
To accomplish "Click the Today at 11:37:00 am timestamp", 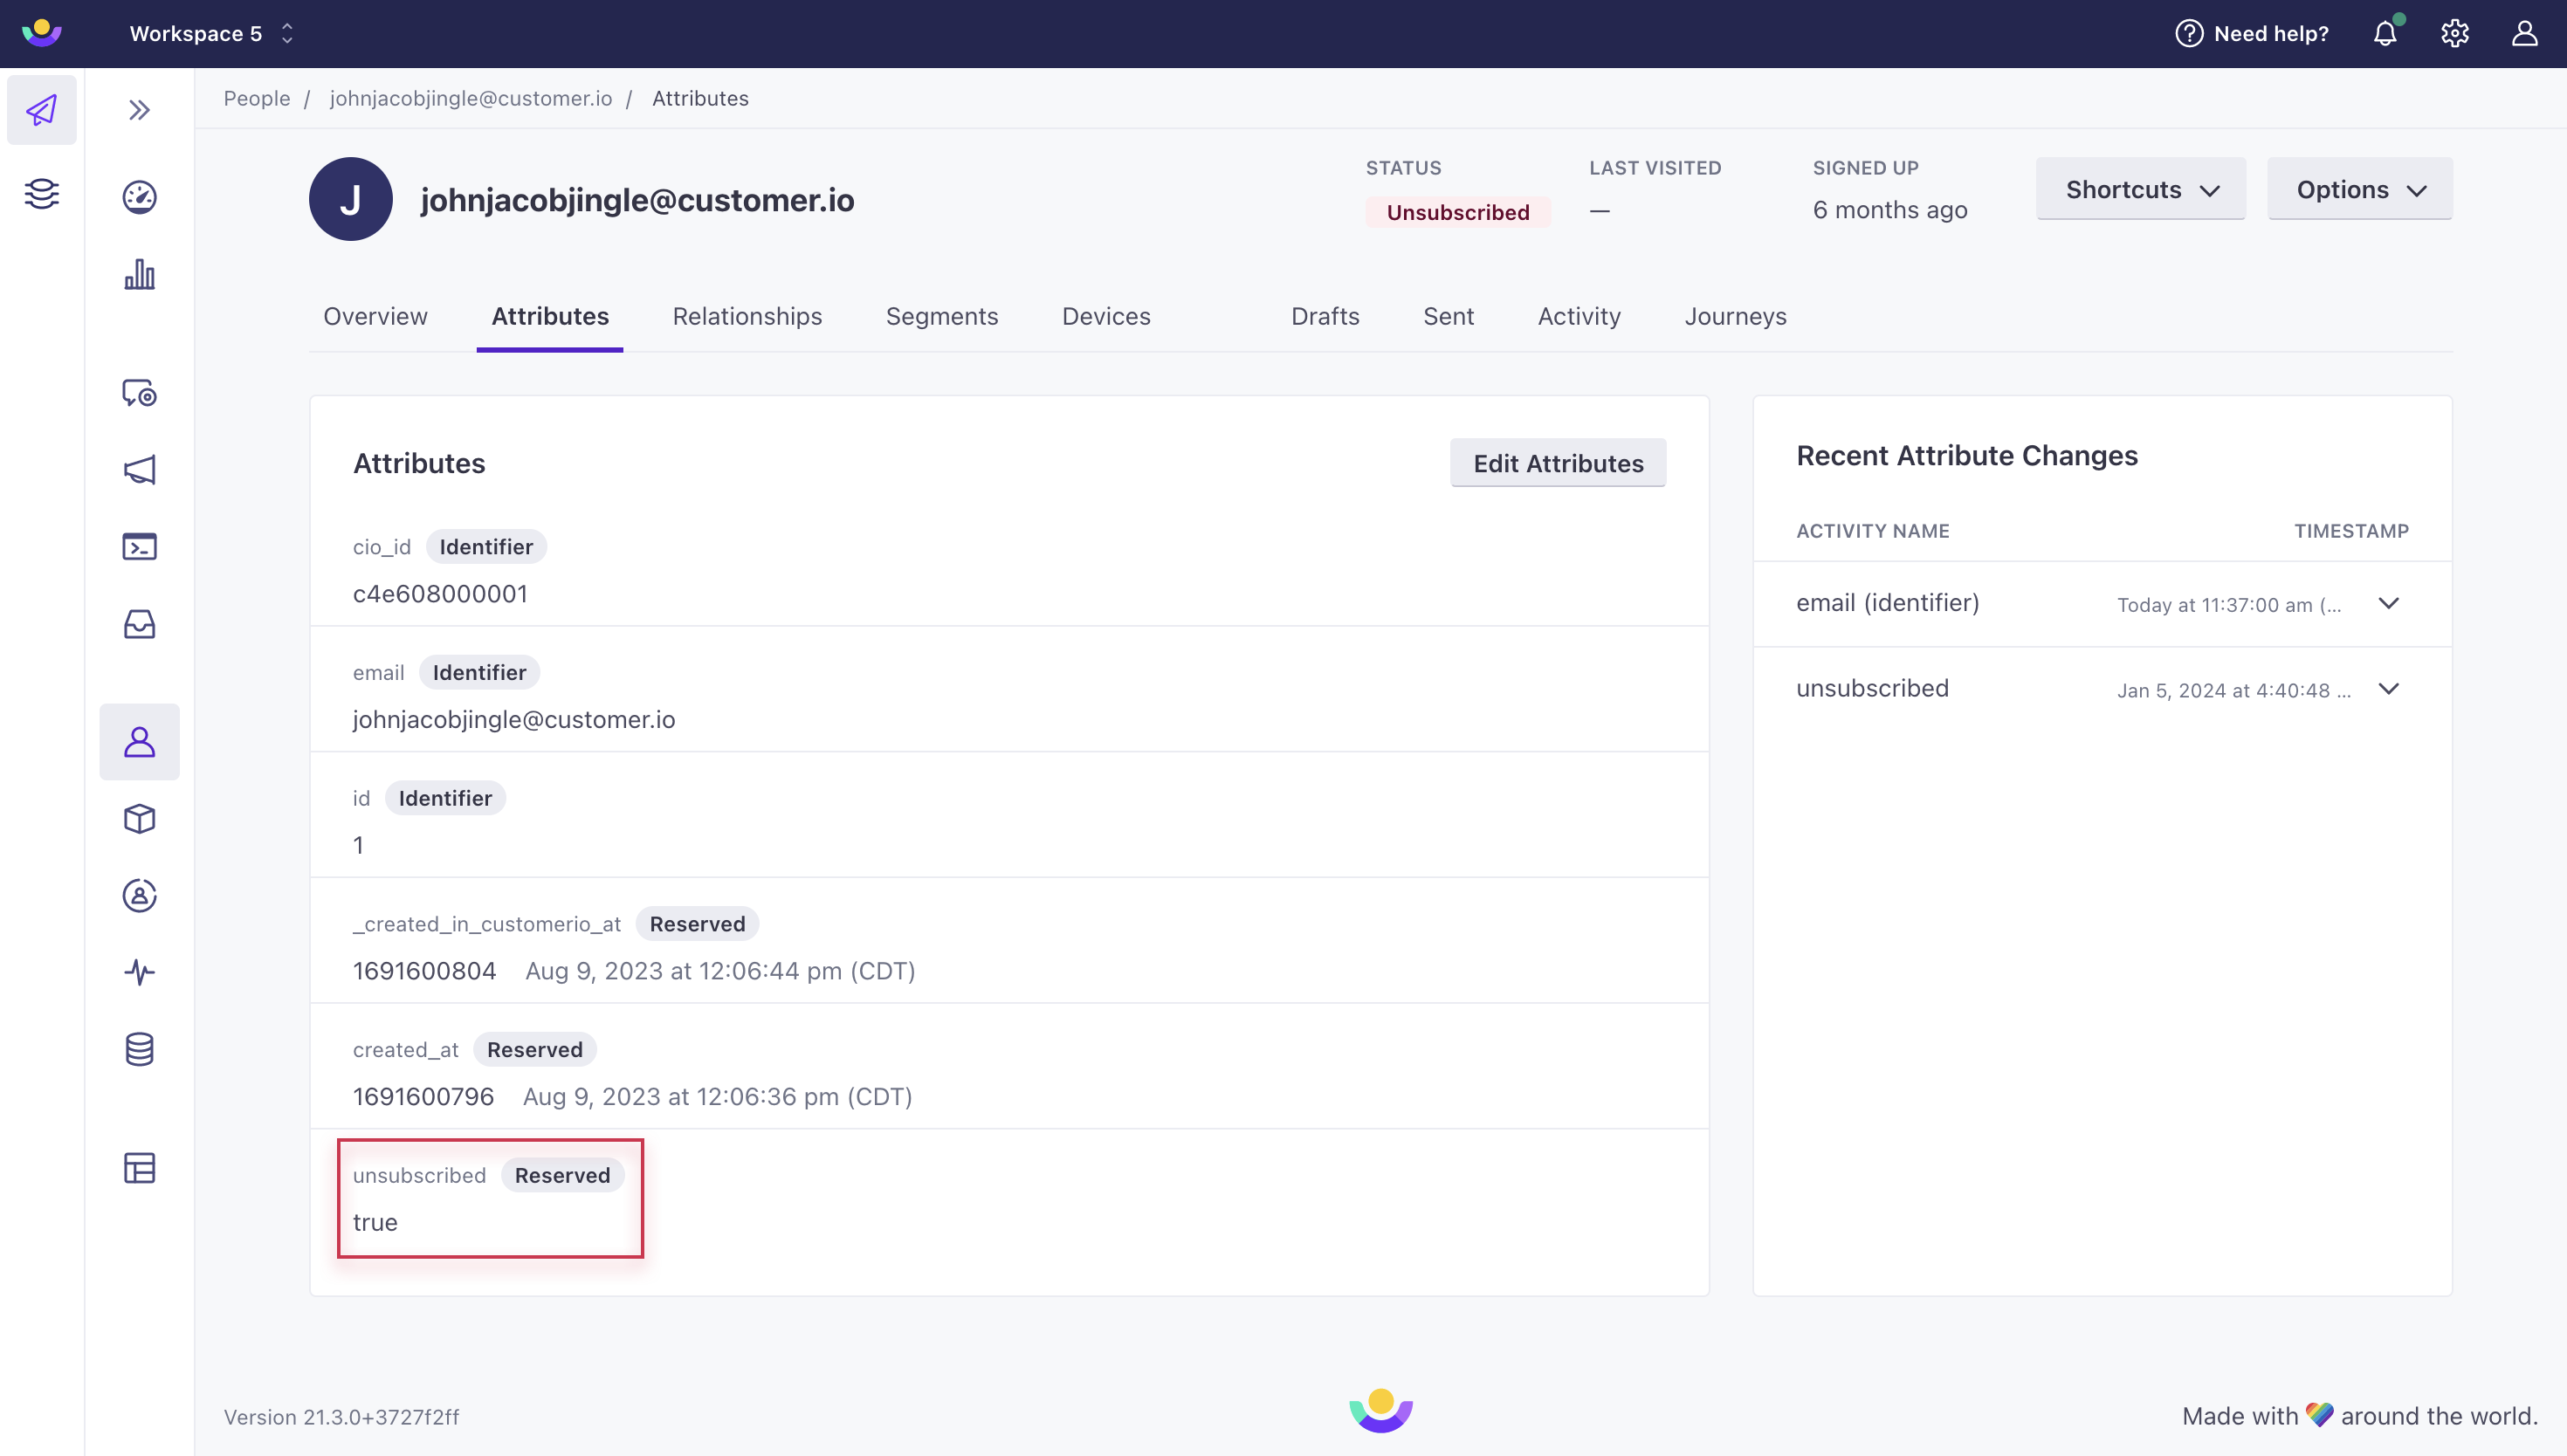I will tap(2229, 604).
